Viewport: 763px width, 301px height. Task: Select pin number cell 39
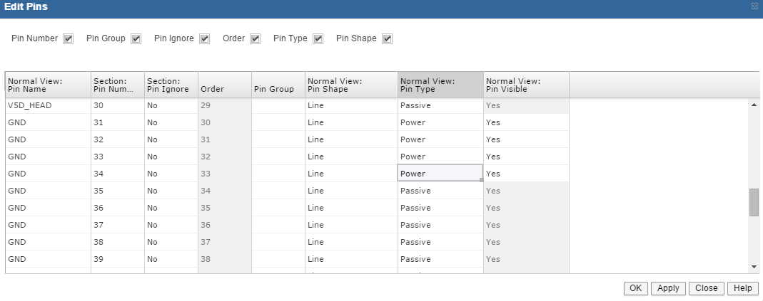tap(118, 259)
